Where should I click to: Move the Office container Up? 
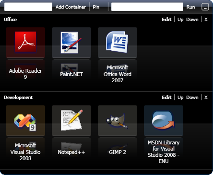(x=180, y=20)
